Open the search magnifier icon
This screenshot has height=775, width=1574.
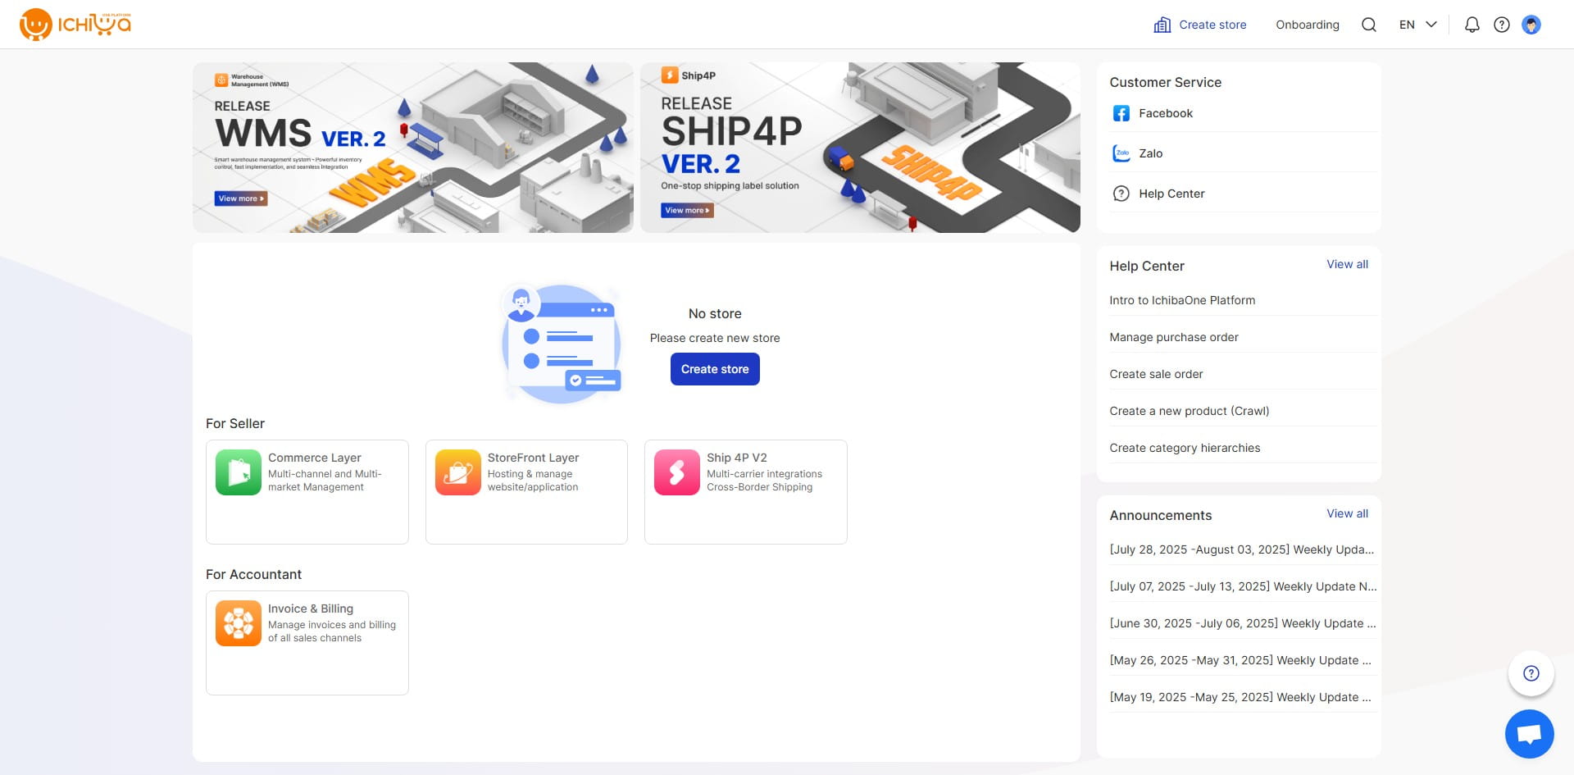(x=1368, y=25)
